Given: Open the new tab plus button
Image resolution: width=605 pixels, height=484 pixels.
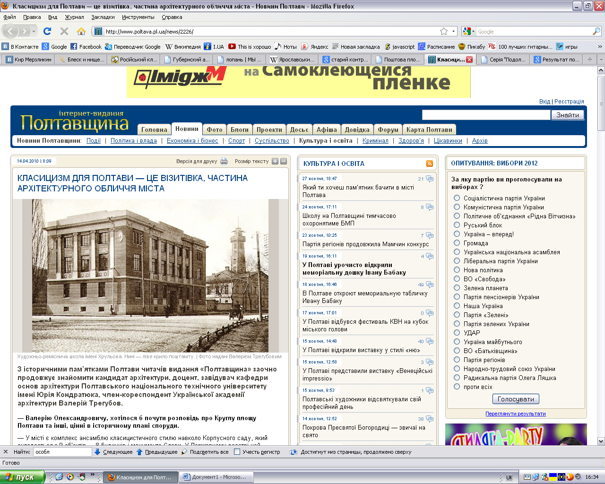Looking at the screenshot, I should tap(589, 60).
